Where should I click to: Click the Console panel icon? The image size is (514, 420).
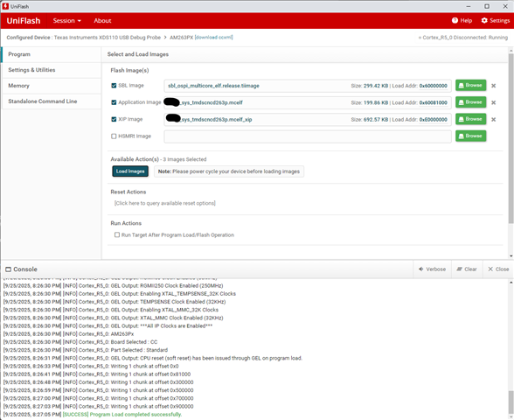coord(8,269)
